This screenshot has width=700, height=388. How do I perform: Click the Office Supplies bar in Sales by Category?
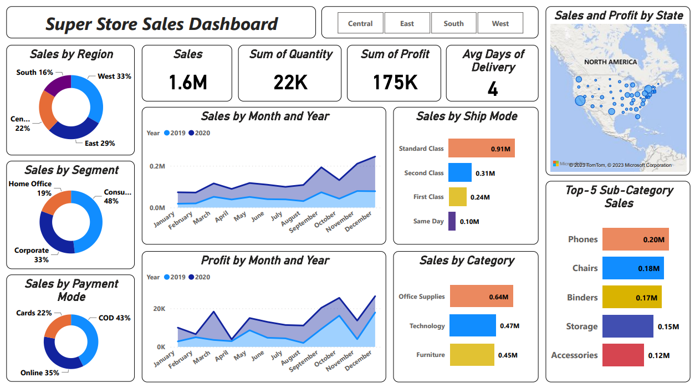tap(481, 296)
